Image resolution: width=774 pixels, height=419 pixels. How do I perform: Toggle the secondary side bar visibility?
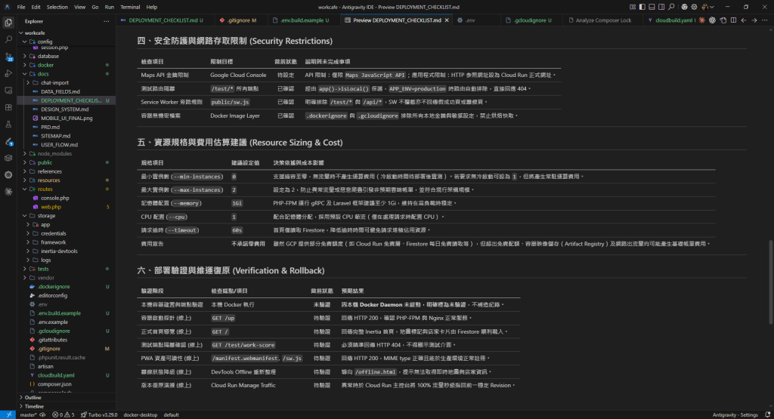[661, 7]
